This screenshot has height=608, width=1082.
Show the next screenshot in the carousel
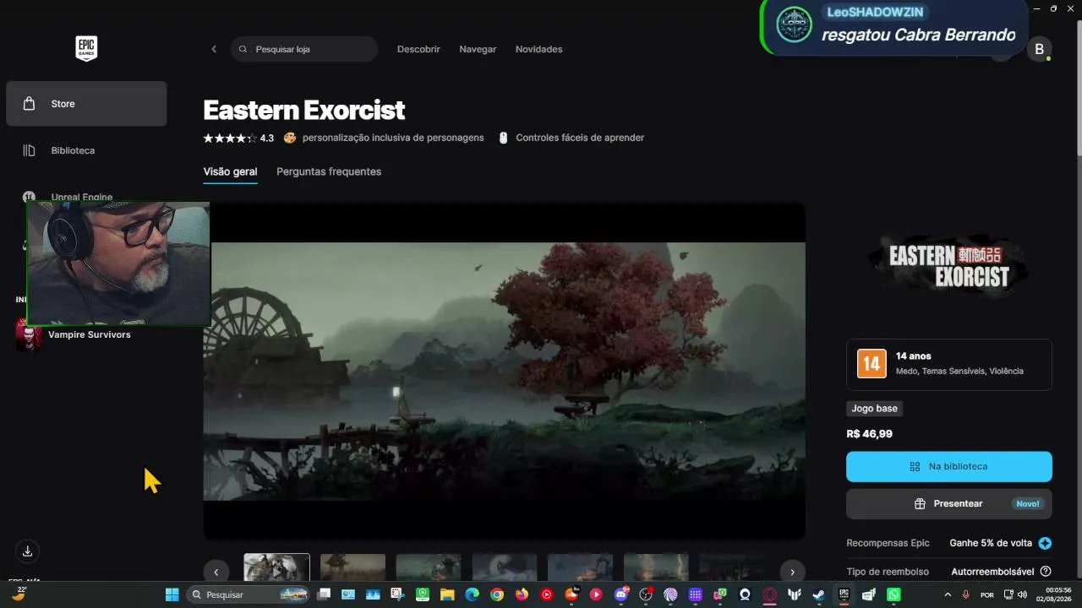pos(792,572)
